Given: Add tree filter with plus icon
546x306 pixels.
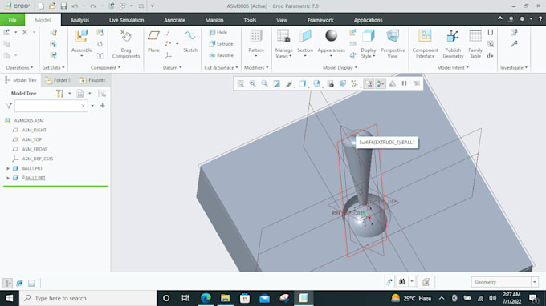Looking at the screenshot, I should click(103, 106).
